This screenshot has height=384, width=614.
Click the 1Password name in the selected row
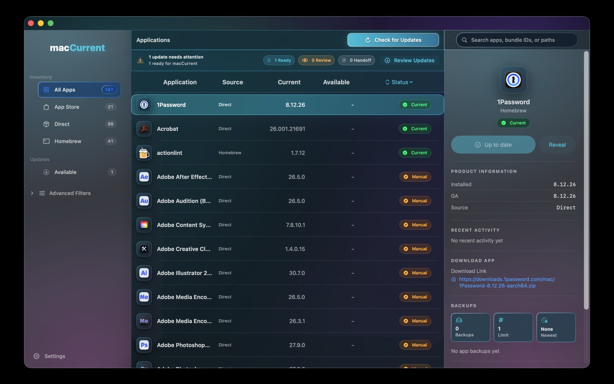(x=171, y=105)
